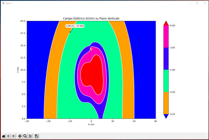The width and height of the screenshot is (209, 140).
Task: Click the Y (m) axis label
Action: (18, 70)
